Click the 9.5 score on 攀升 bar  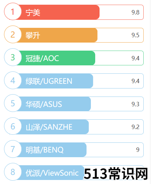(x=135, y=35)
